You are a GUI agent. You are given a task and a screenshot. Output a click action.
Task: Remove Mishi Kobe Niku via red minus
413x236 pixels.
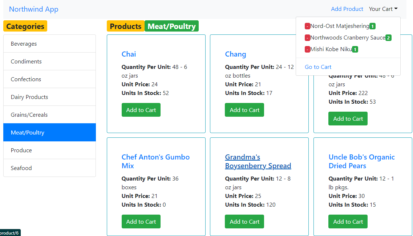click(x=307, y=49)
